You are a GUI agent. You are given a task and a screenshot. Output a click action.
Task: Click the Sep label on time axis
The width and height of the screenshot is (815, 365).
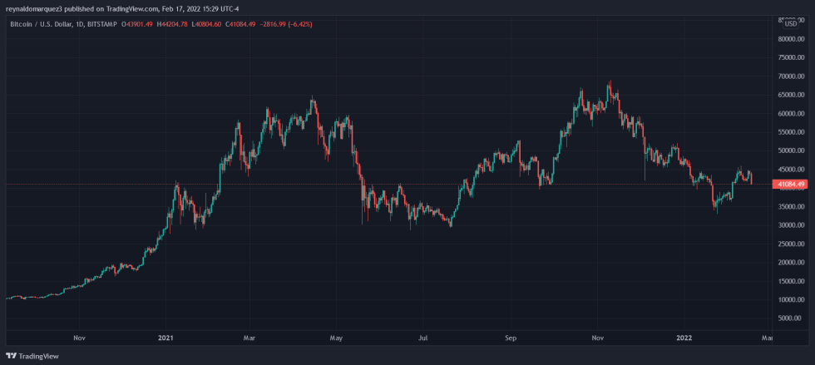(x=511, y=338)
